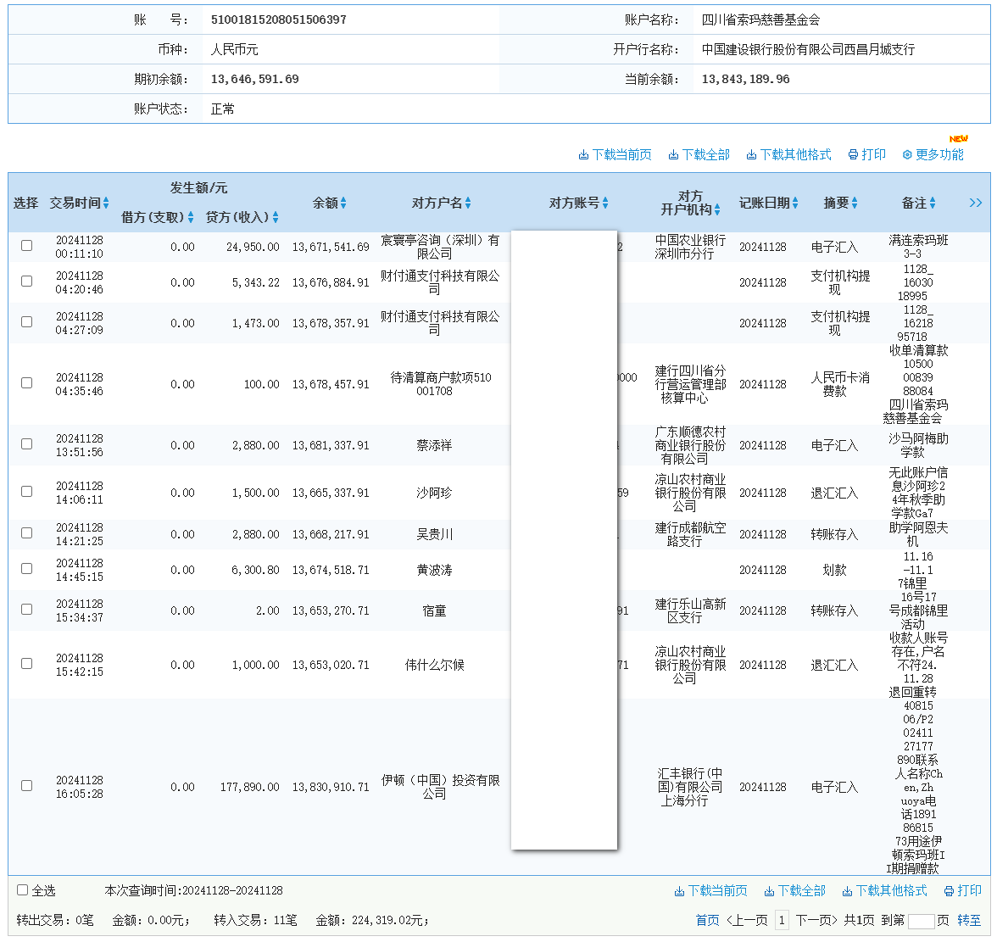
Task: Click remark 沙马阿梅助学款
Action: [x=918, y=445]
